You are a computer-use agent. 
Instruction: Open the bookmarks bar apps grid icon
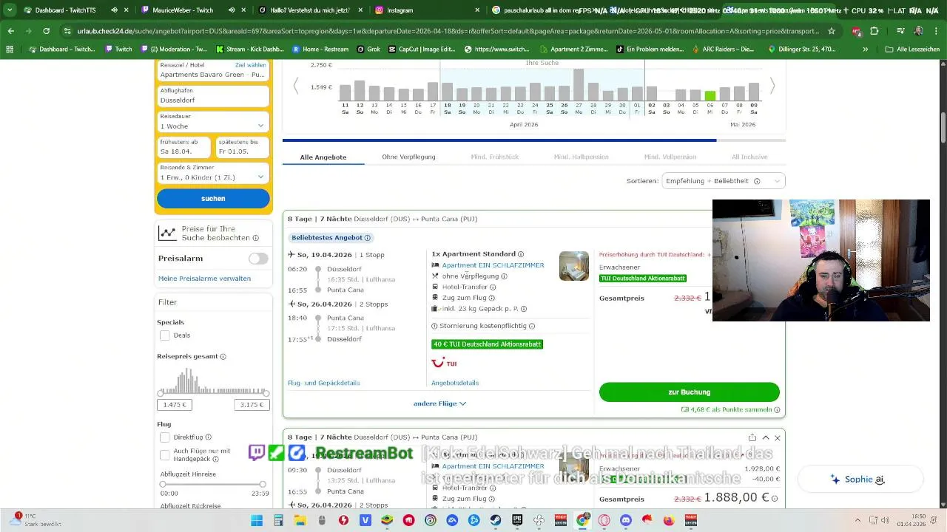[10, 49]
